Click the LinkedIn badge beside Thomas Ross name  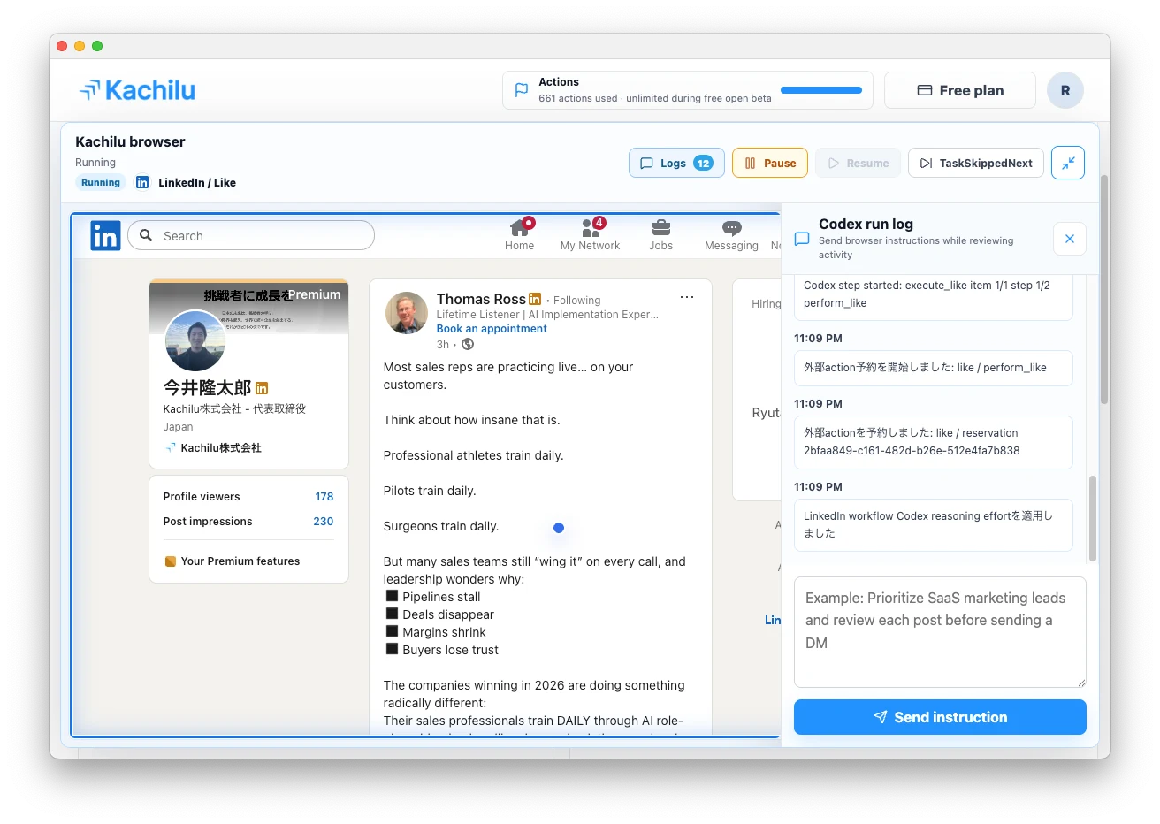[535, 299]
